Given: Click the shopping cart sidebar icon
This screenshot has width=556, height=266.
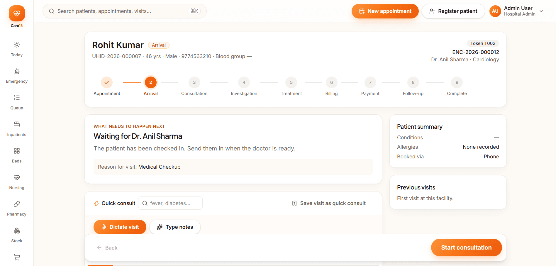Looking at the screenshot, I should click(x=17, y=257).
